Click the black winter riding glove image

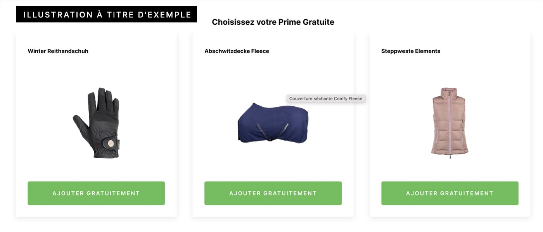click(97, 123)
